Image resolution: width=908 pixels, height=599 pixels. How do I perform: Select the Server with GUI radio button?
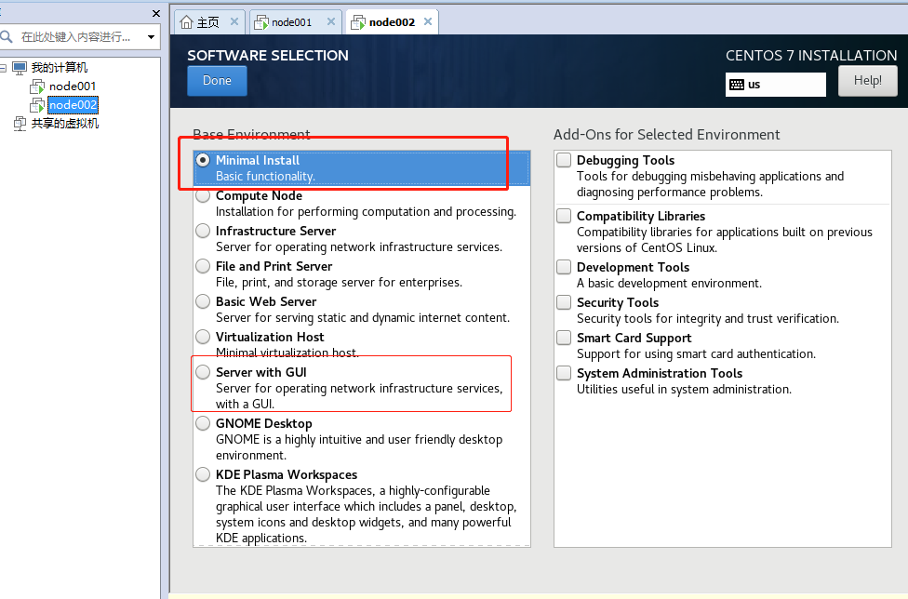pos(203,372)
